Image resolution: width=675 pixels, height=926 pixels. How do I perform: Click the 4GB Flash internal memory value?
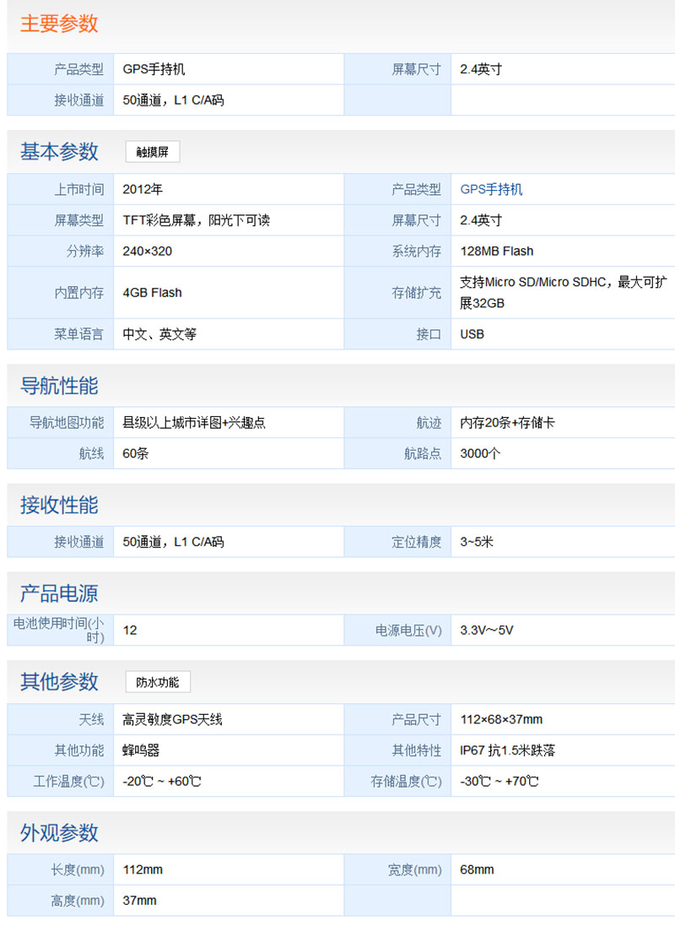[152, 293]
